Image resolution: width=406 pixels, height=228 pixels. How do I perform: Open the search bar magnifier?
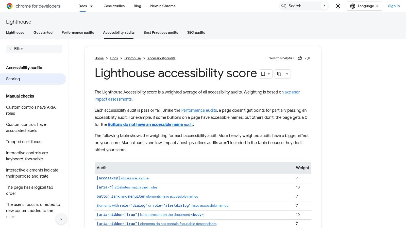pos(283,6)
